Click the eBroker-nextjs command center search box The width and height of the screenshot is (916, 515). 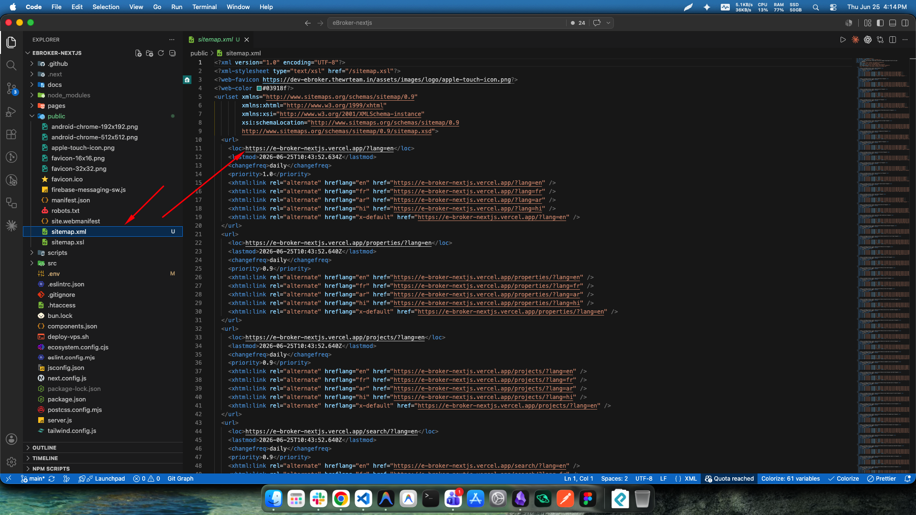[447, 22]
